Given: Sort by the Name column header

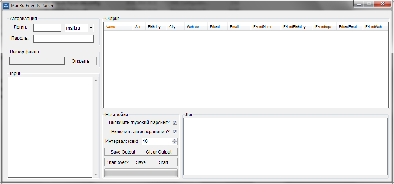Looking at the screenshot, I should point(118,27).
